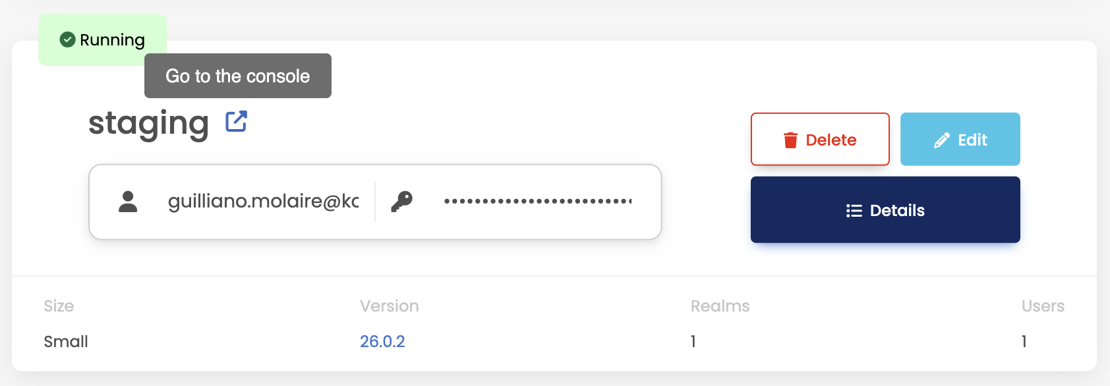Open the staging console external link icon
Screen dimensions: 1110x386
coord(236,122)
